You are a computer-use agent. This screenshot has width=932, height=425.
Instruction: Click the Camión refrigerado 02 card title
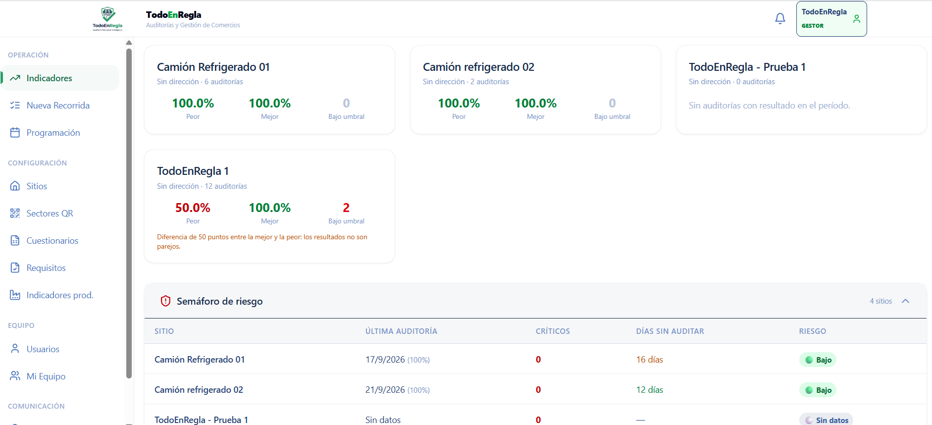[x=478, y=67]
